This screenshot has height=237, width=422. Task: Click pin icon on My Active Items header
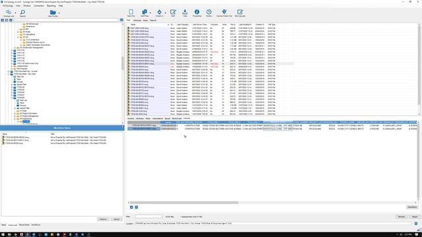[123, 127]
